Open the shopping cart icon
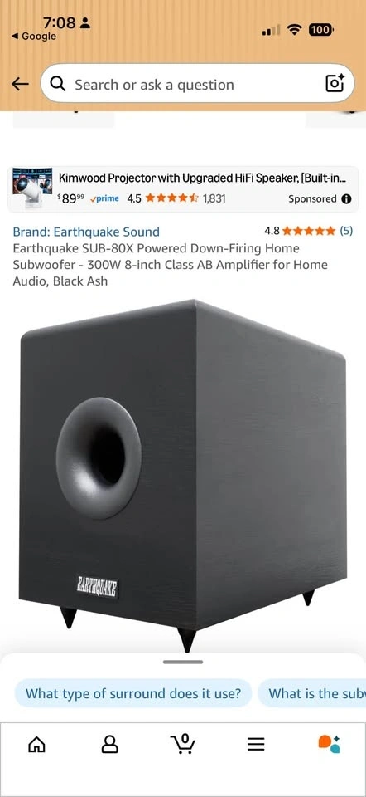Viewport: 366px width, 797px height. tap(182, 744)
